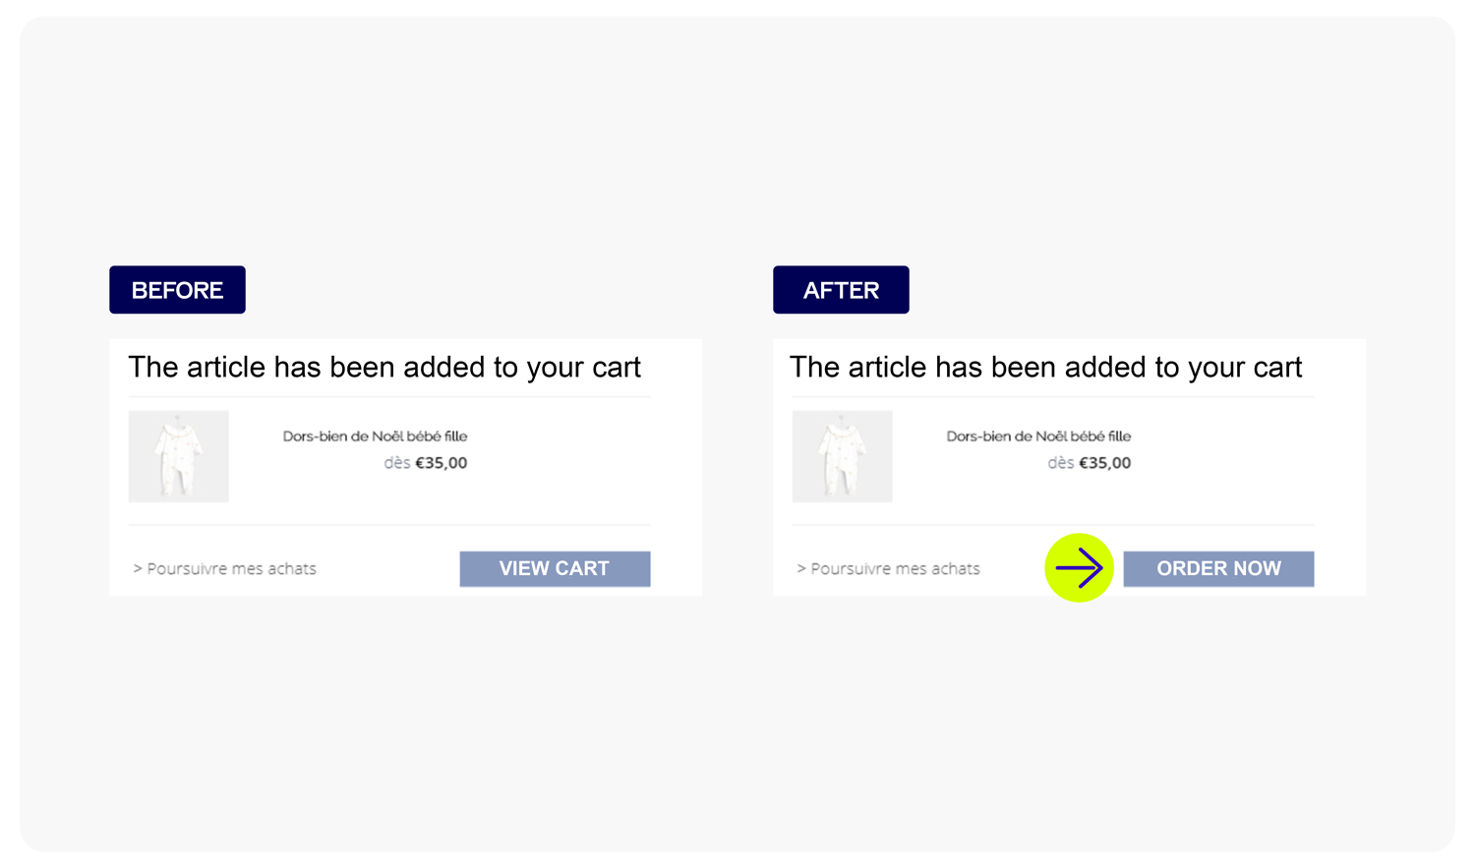Click the 'added to your cart' heading under AFTER
Screen dimensions: 1475x868
pos(1046,368)
